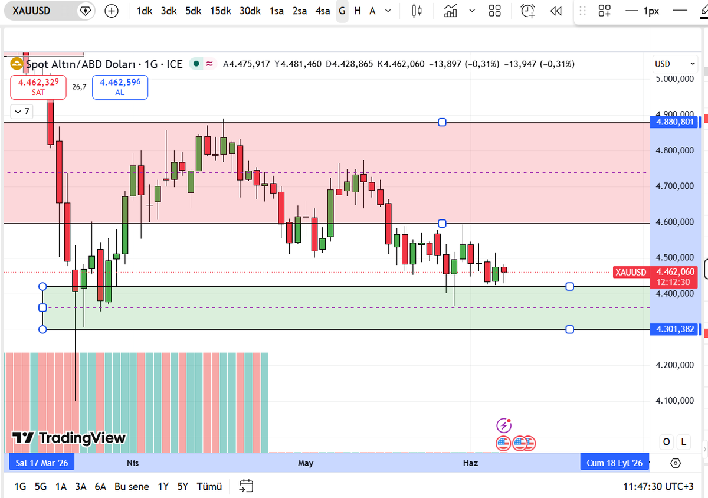Open the go-to-date calendar icon
Screen dimensions: 708x498
pyautogui.click(x=246, y=487)
